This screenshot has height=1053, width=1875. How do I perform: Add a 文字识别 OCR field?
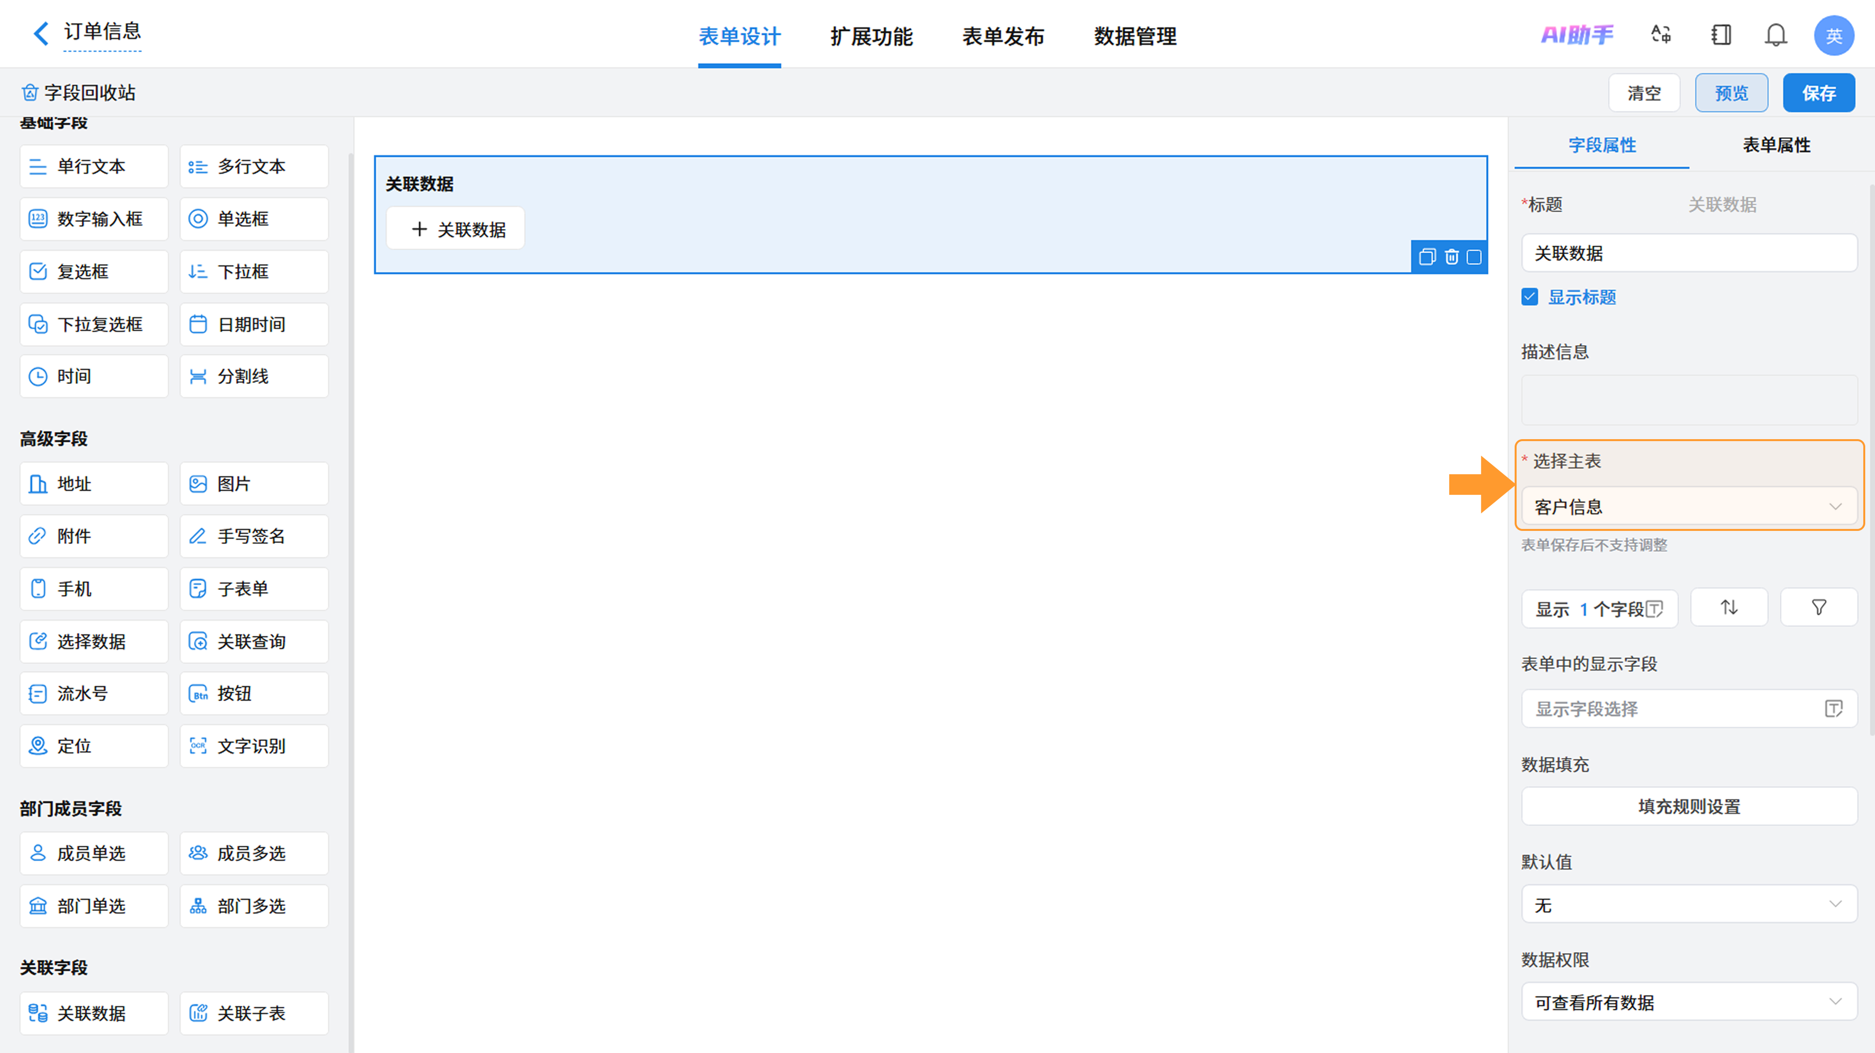click(x=254, y=746)
